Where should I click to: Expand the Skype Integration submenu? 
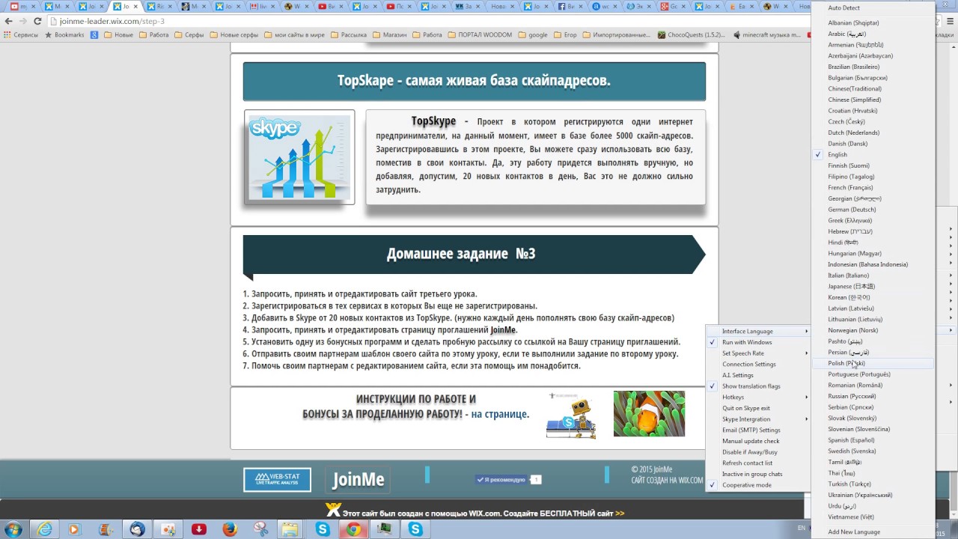point(757,419)
